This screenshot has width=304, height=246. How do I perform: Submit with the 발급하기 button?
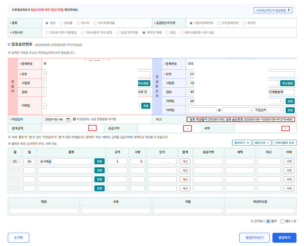coord(284,238)
